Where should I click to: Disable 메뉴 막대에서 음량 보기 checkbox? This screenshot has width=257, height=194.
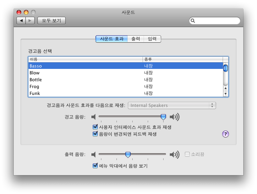coord(96,166)
